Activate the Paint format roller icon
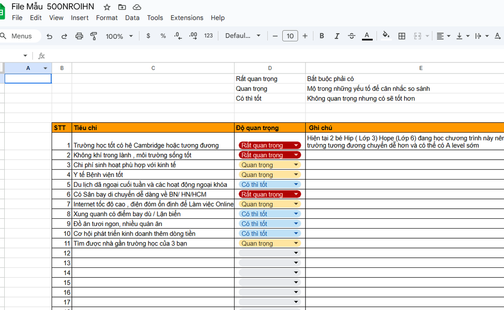The width and height of the screenshot is (504, 310). pyautogui.click(x=94, y=36)
